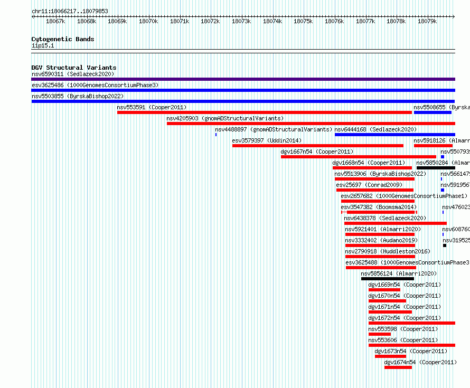Click the black bar under nsv5856124
Image resolution: width=470 pixels, height=388 pixels.
pos(388,279)
